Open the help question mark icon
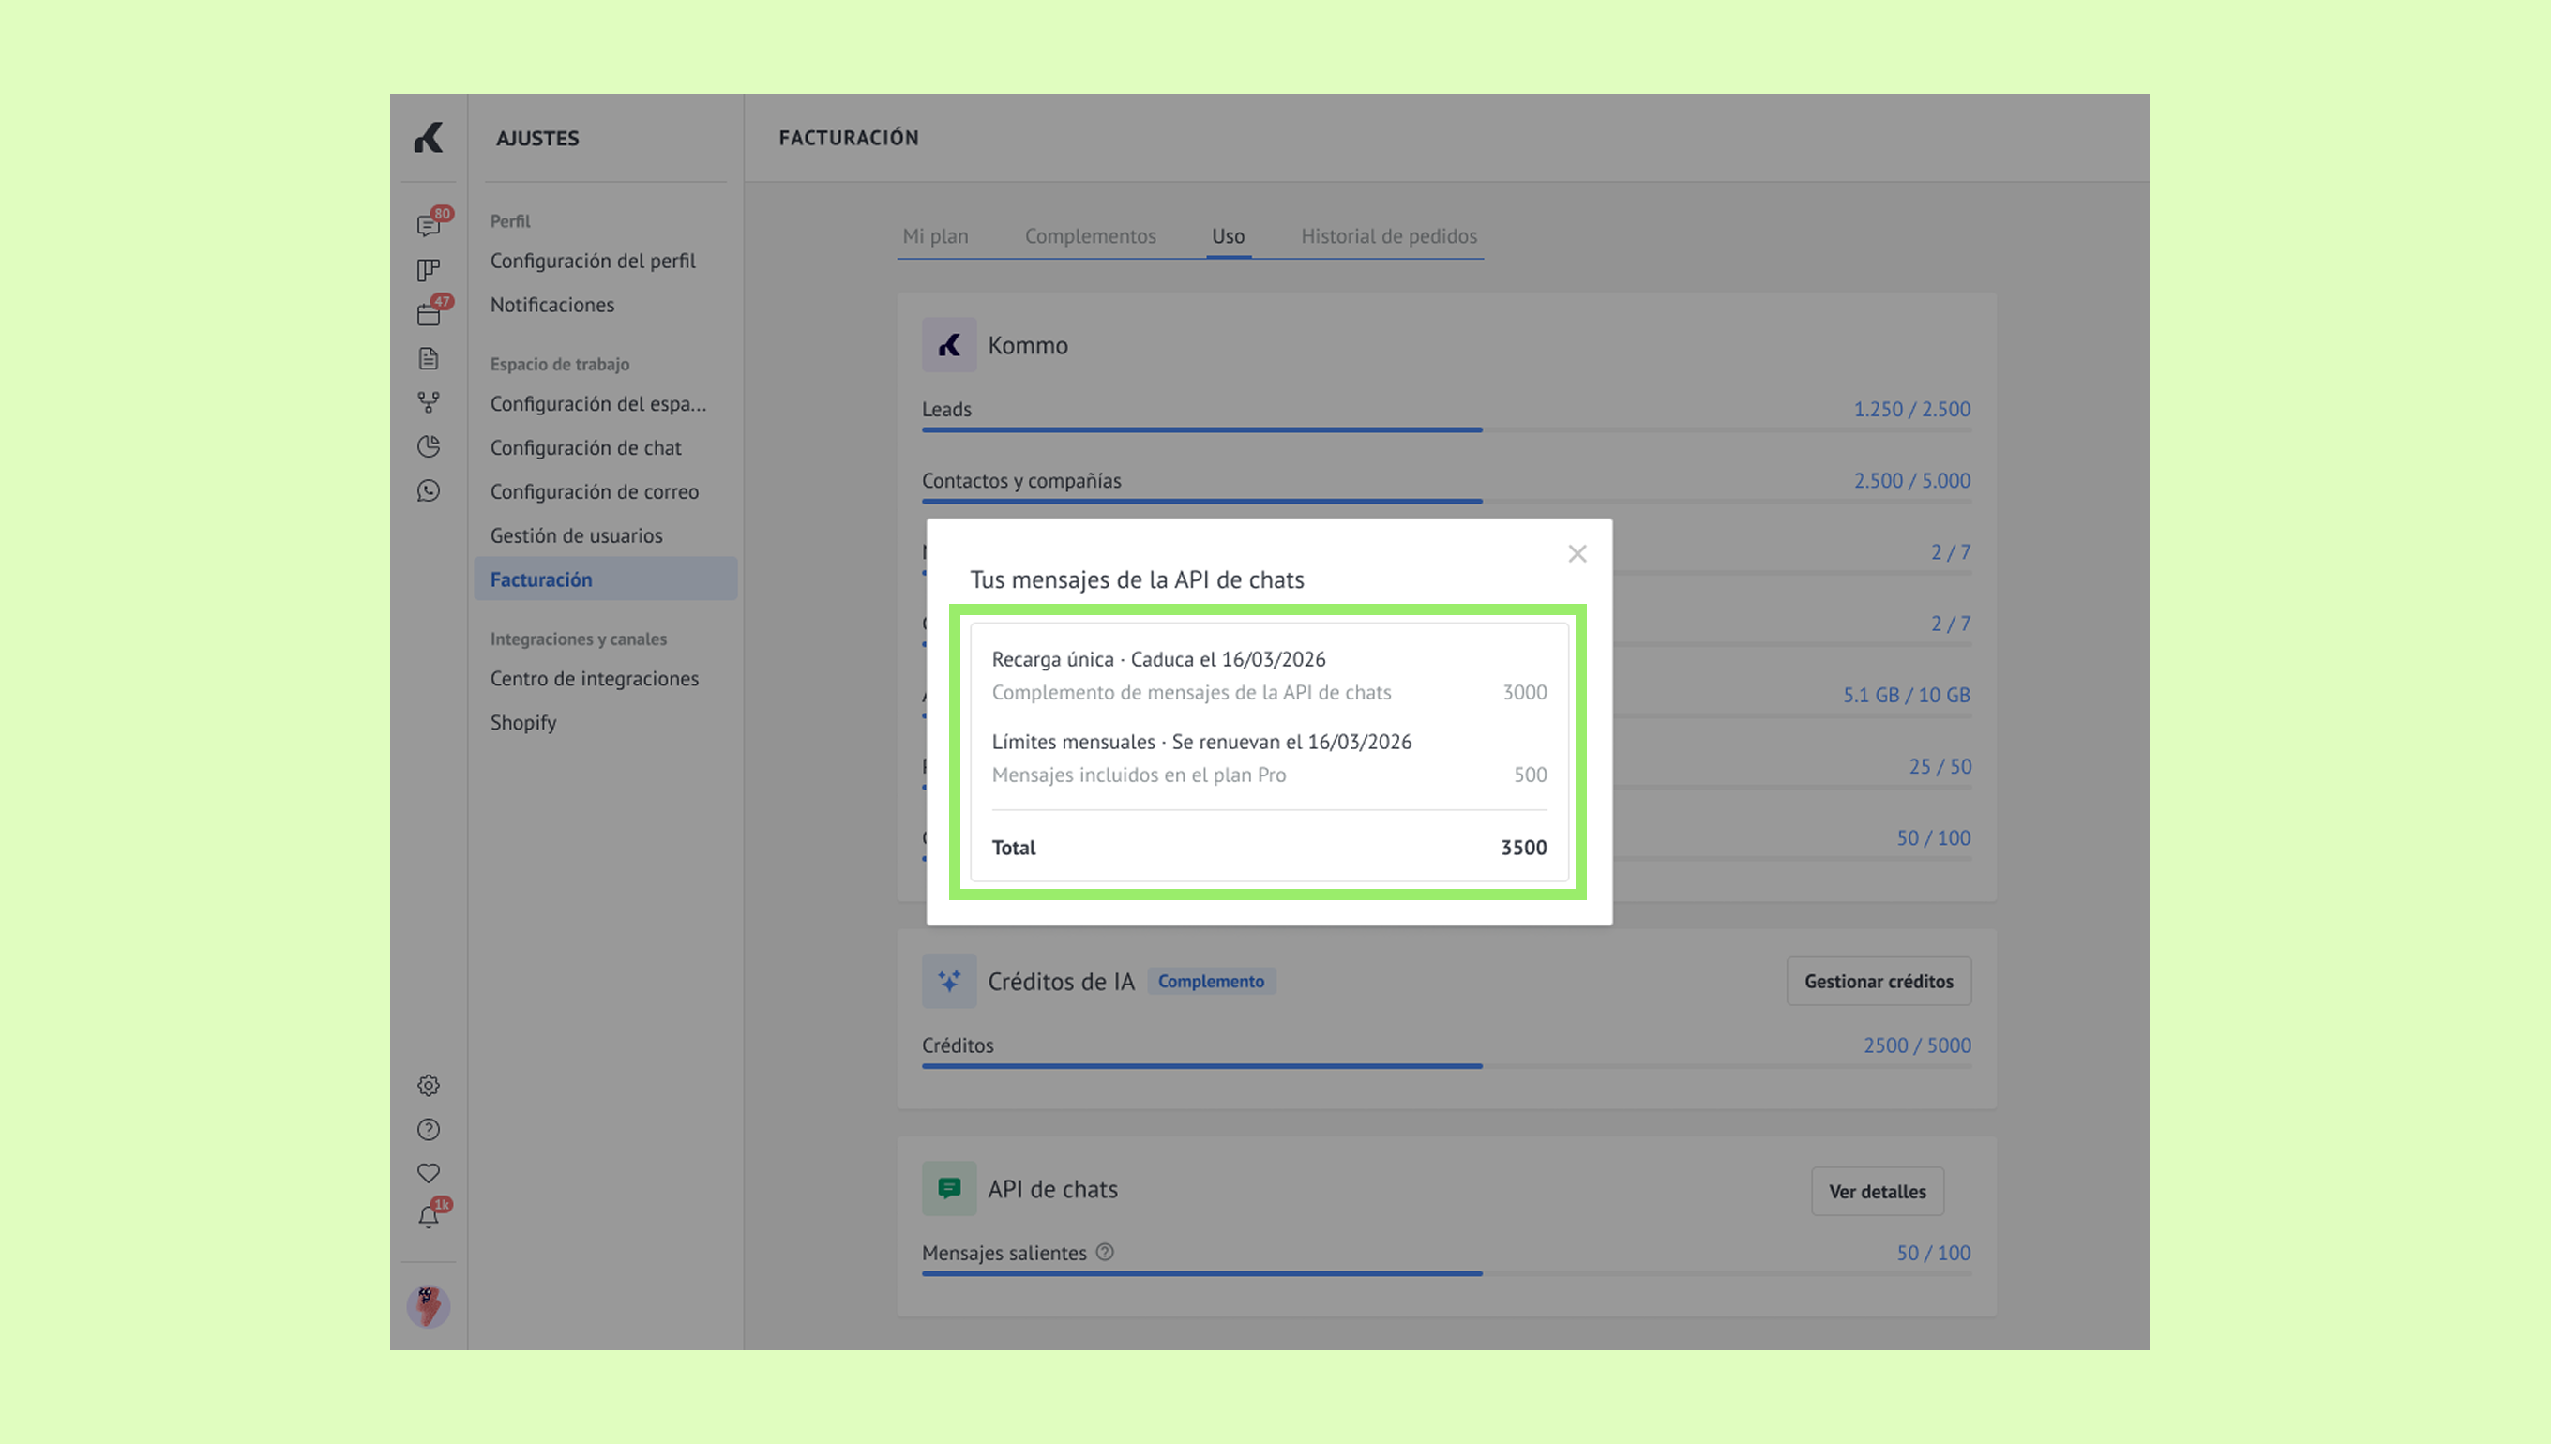The image size is (2551, 1444). [x=429, y=1130]
